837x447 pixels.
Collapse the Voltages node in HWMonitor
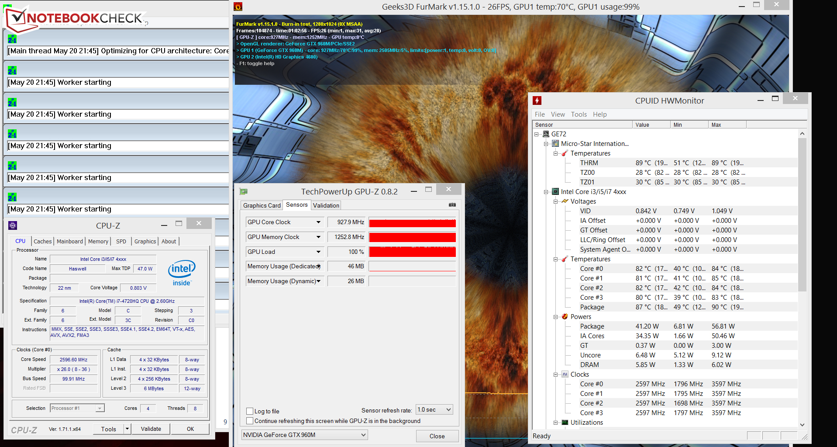pyautogui.click(x=556, y=201)
